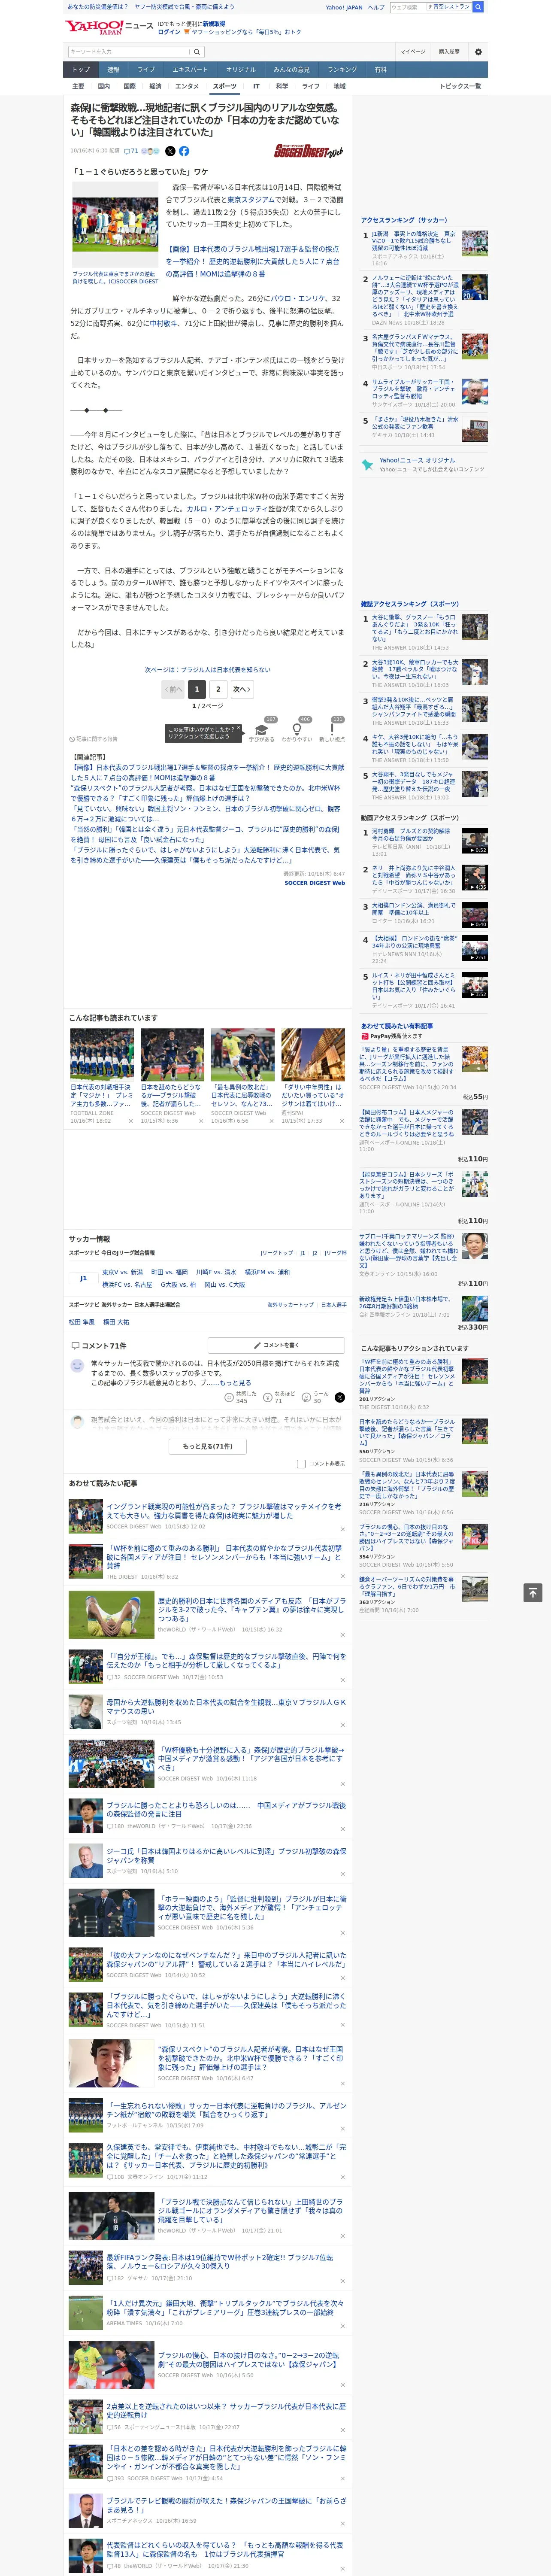
Task: Click the back-to-top arrow button
Action: [x=533, y=1592]
